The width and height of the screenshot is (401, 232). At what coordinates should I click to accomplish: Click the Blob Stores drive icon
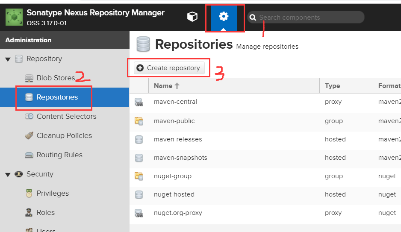click(29, 78)
